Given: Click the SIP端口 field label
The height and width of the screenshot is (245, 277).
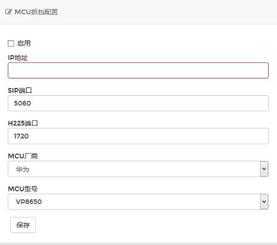Looking at the screenshot, I should click(x=20, y=90).
